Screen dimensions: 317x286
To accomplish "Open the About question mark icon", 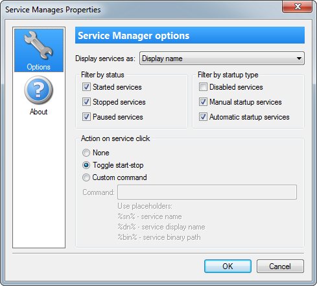I will coord(39,90).
